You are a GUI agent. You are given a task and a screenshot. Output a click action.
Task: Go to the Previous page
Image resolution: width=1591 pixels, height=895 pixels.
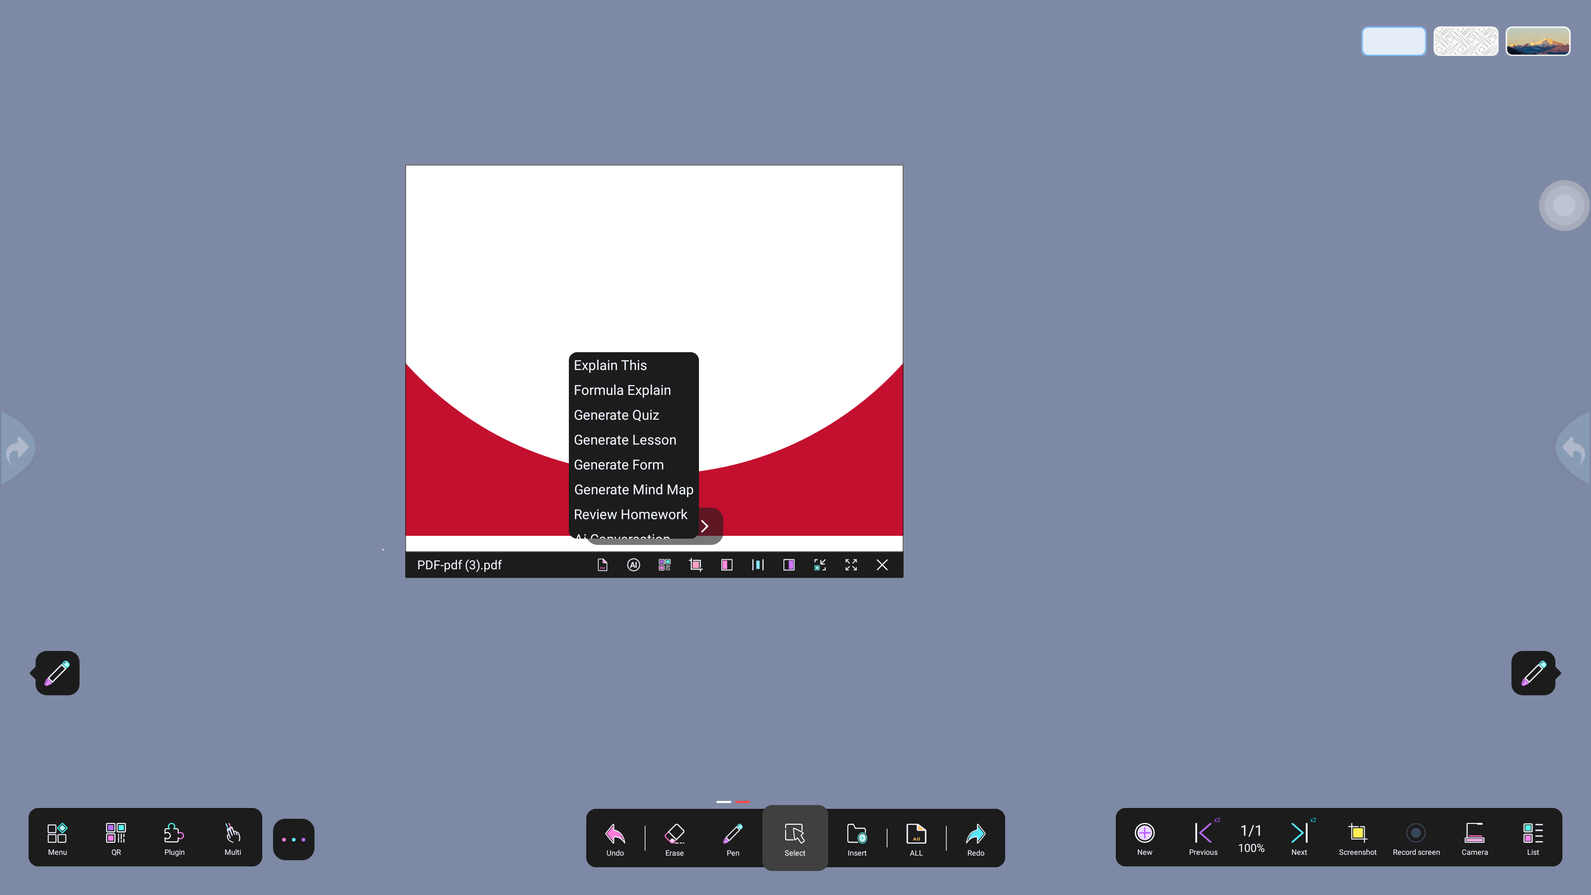[1203, 838]
